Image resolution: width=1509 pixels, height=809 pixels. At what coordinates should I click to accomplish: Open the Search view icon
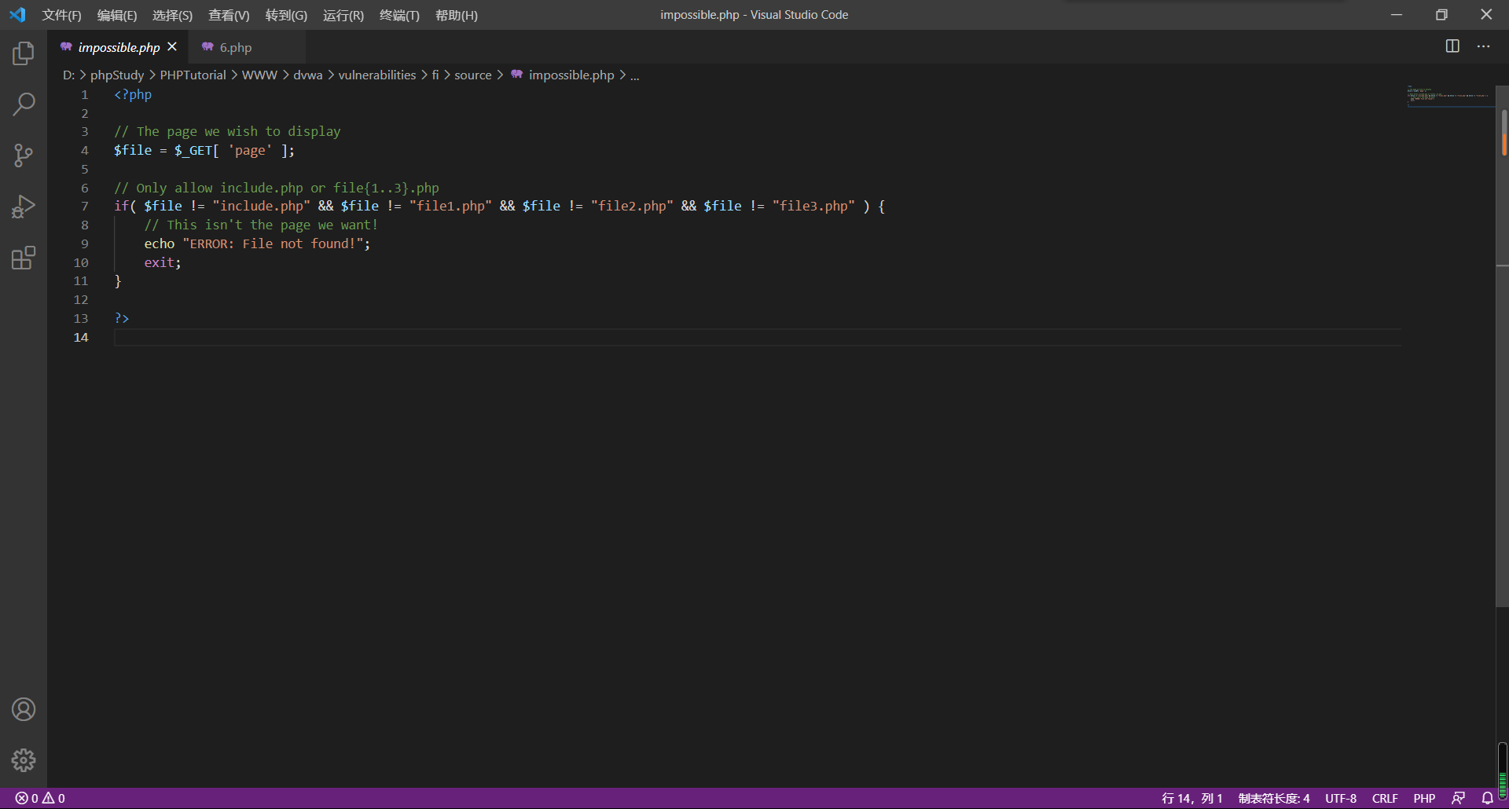point(24,104)
